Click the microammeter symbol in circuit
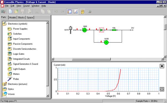Screen dimensions: 167x103 tap(85, 30)
